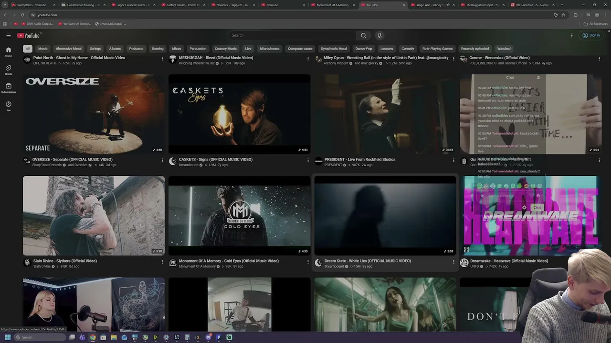Open Shorts from the sidebar
This screenshot has height=343, width=611.
tap(8, 70)
